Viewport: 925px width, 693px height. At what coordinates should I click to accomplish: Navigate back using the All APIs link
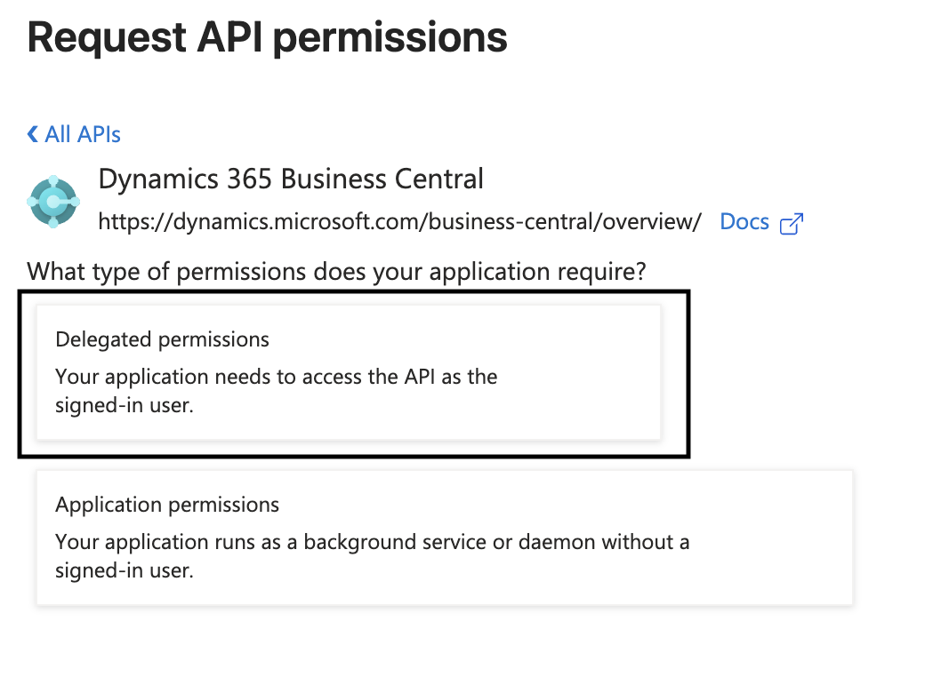pyautogui.click(x=80, y=133)
